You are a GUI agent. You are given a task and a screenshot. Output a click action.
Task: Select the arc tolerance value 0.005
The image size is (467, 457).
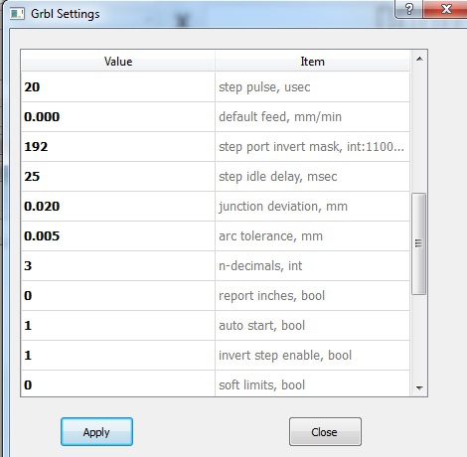click(118, 236)
